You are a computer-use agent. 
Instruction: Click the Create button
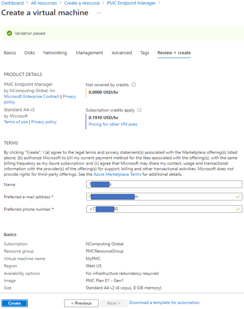click(15, 303)
